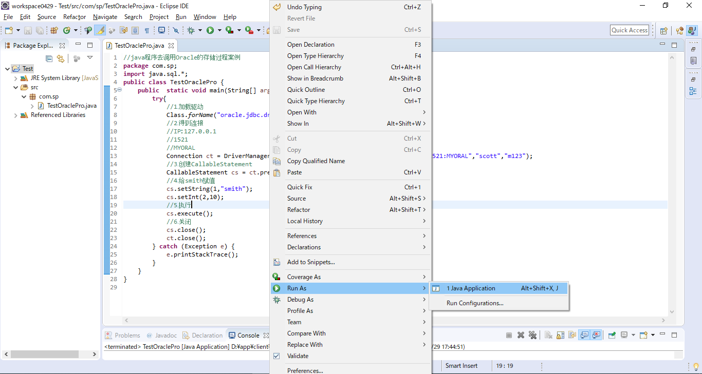This screenshot has height=374, width=702.
Task: Open the Window menu
Action: coord(205,17)
